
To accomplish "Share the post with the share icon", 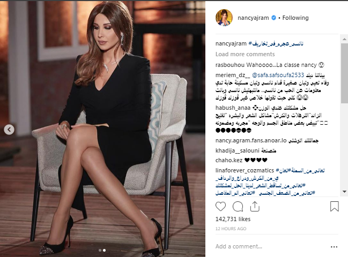I will 255,207.
